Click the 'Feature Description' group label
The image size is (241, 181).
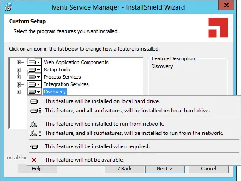(x=173, y=58)
